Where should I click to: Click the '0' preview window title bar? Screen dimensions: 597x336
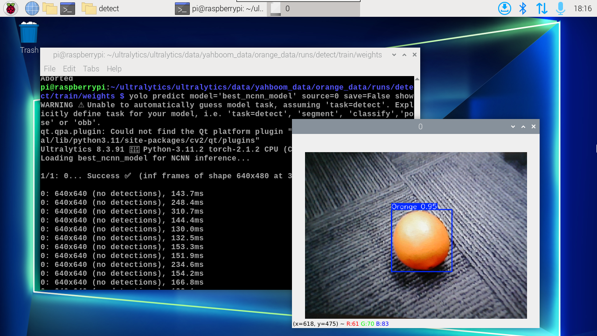[x=420, y=126]
